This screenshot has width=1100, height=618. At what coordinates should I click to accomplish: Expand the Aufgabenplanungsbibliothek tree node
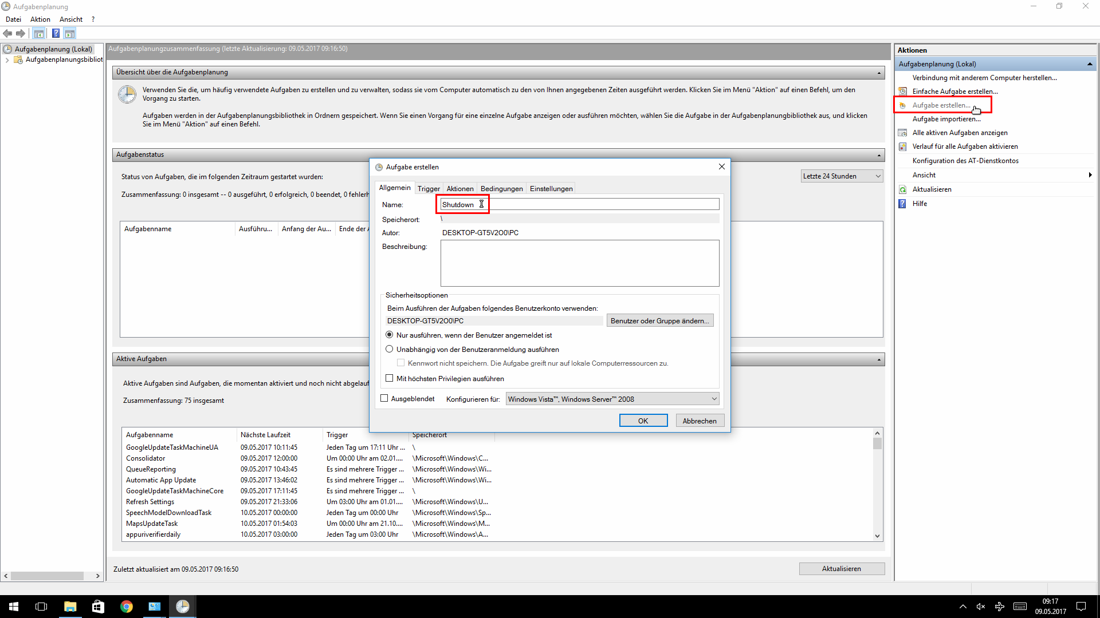[7, 60]
